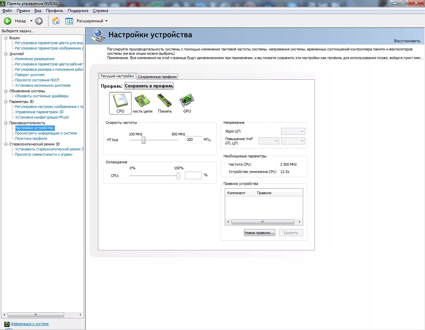Open the Файл menu
Screen dimensions: 425x330
7,11
